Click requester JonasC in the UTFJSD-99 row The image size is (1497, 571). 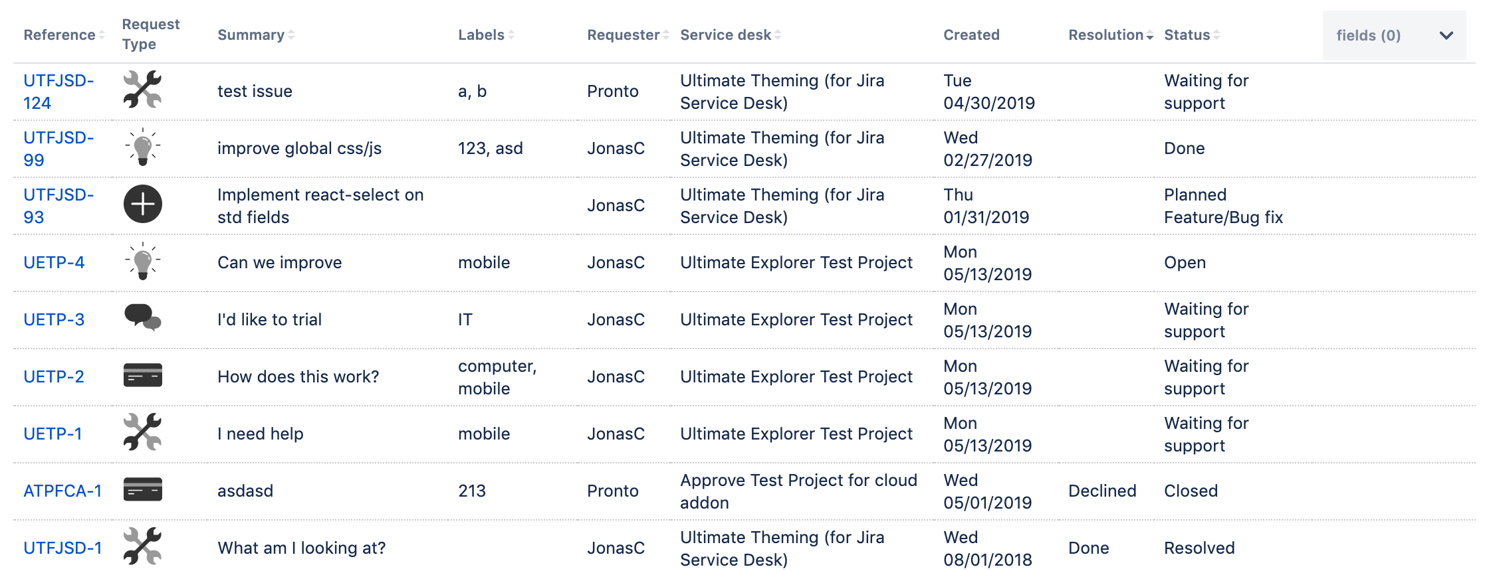(x=616, y=148)
